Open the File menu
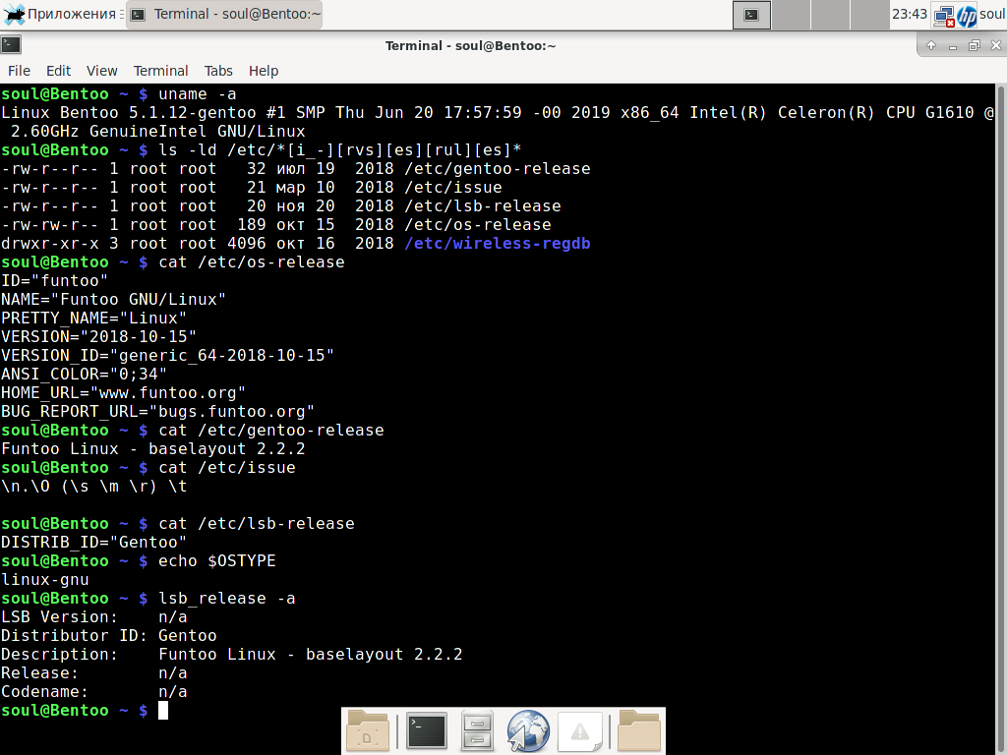The height and width of the screenshot is (755, 1007). click(20, 71)
